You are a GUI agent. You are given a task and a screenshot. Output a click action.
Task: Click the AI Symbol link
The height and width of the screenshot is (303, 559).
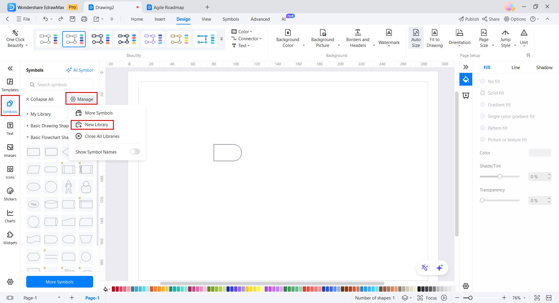(79, 70)
